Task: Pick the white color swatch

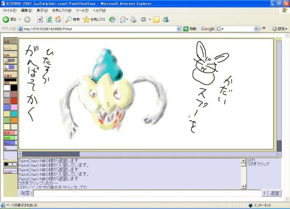Action: [x=7, y=88]
